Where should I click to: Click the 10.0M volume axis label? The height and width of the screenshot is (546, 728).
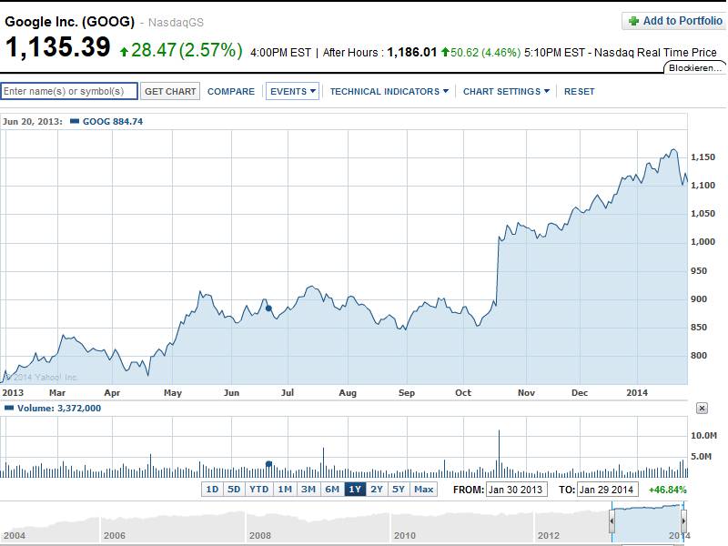click(x=703, y=436)
